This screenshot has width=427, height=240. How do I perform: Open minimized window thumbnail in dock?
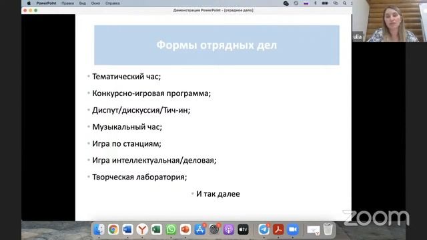[x=314, y=230]
